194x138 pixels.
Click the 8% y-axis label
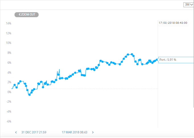9,53
